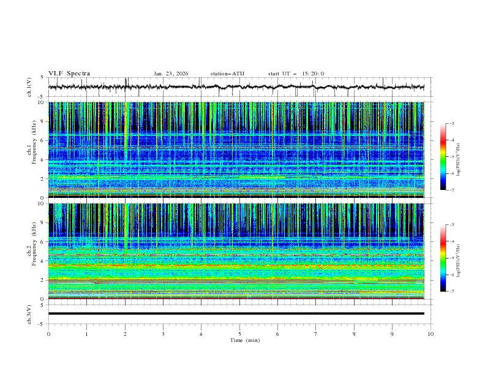Click the VLF Spectra title text

click(69, 74)
